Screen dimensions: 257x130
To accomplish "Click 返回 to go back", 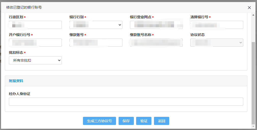I will [162, 121].
